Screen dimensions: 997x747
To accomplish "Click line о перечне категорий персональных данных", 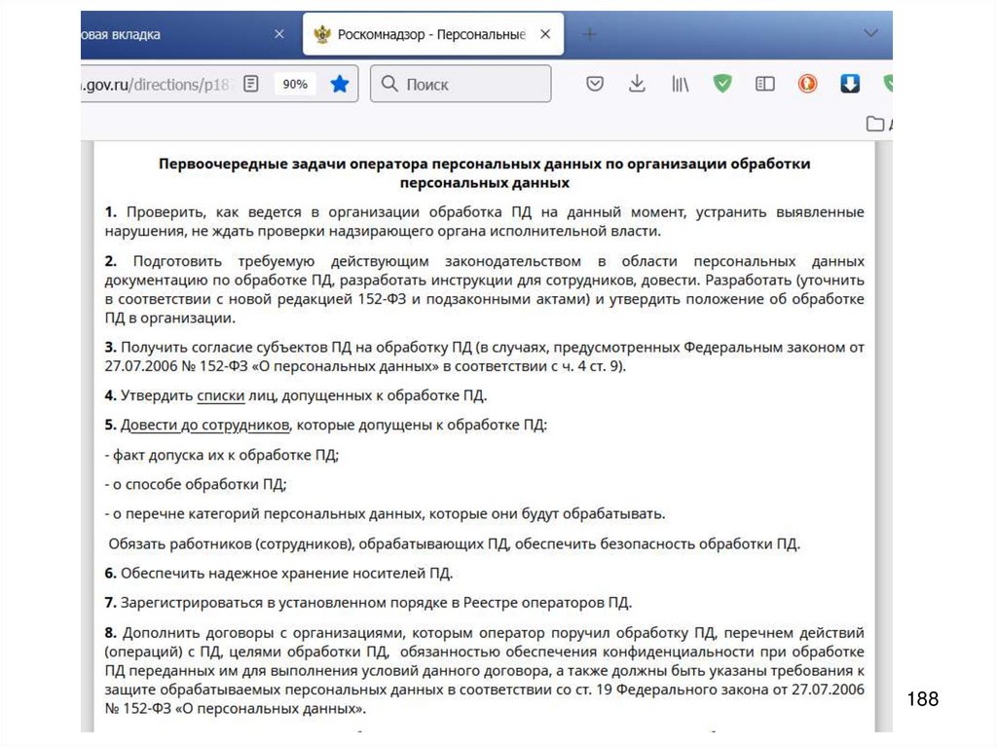I will click(386, 514).
